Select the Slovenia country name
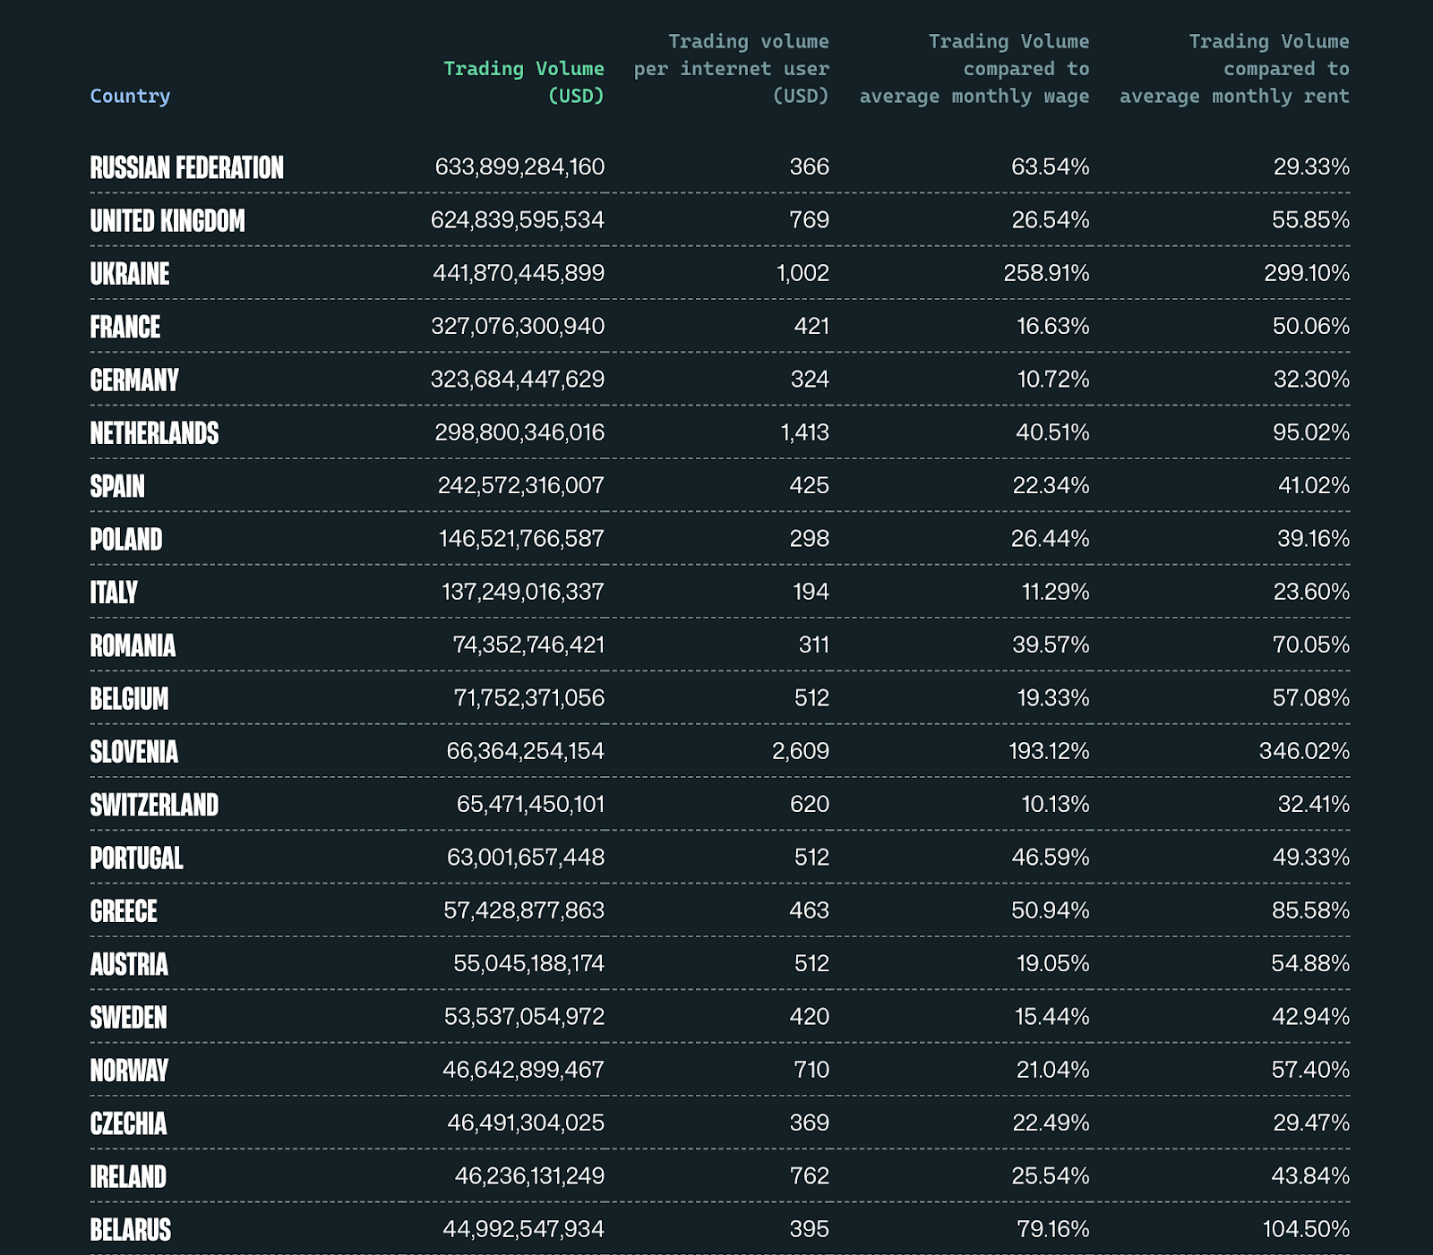The image size is (1433, 1255). [134, 752]
